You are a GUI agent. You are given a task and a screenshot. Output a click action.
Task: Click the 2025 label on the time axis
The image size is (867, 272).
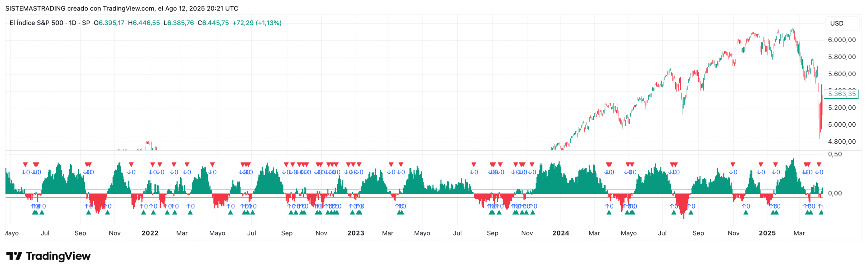767,233
